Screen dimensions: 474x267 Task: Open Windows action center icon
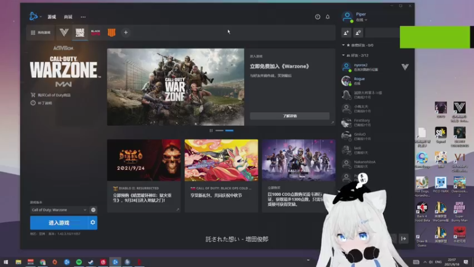click(x=466, y=262)
